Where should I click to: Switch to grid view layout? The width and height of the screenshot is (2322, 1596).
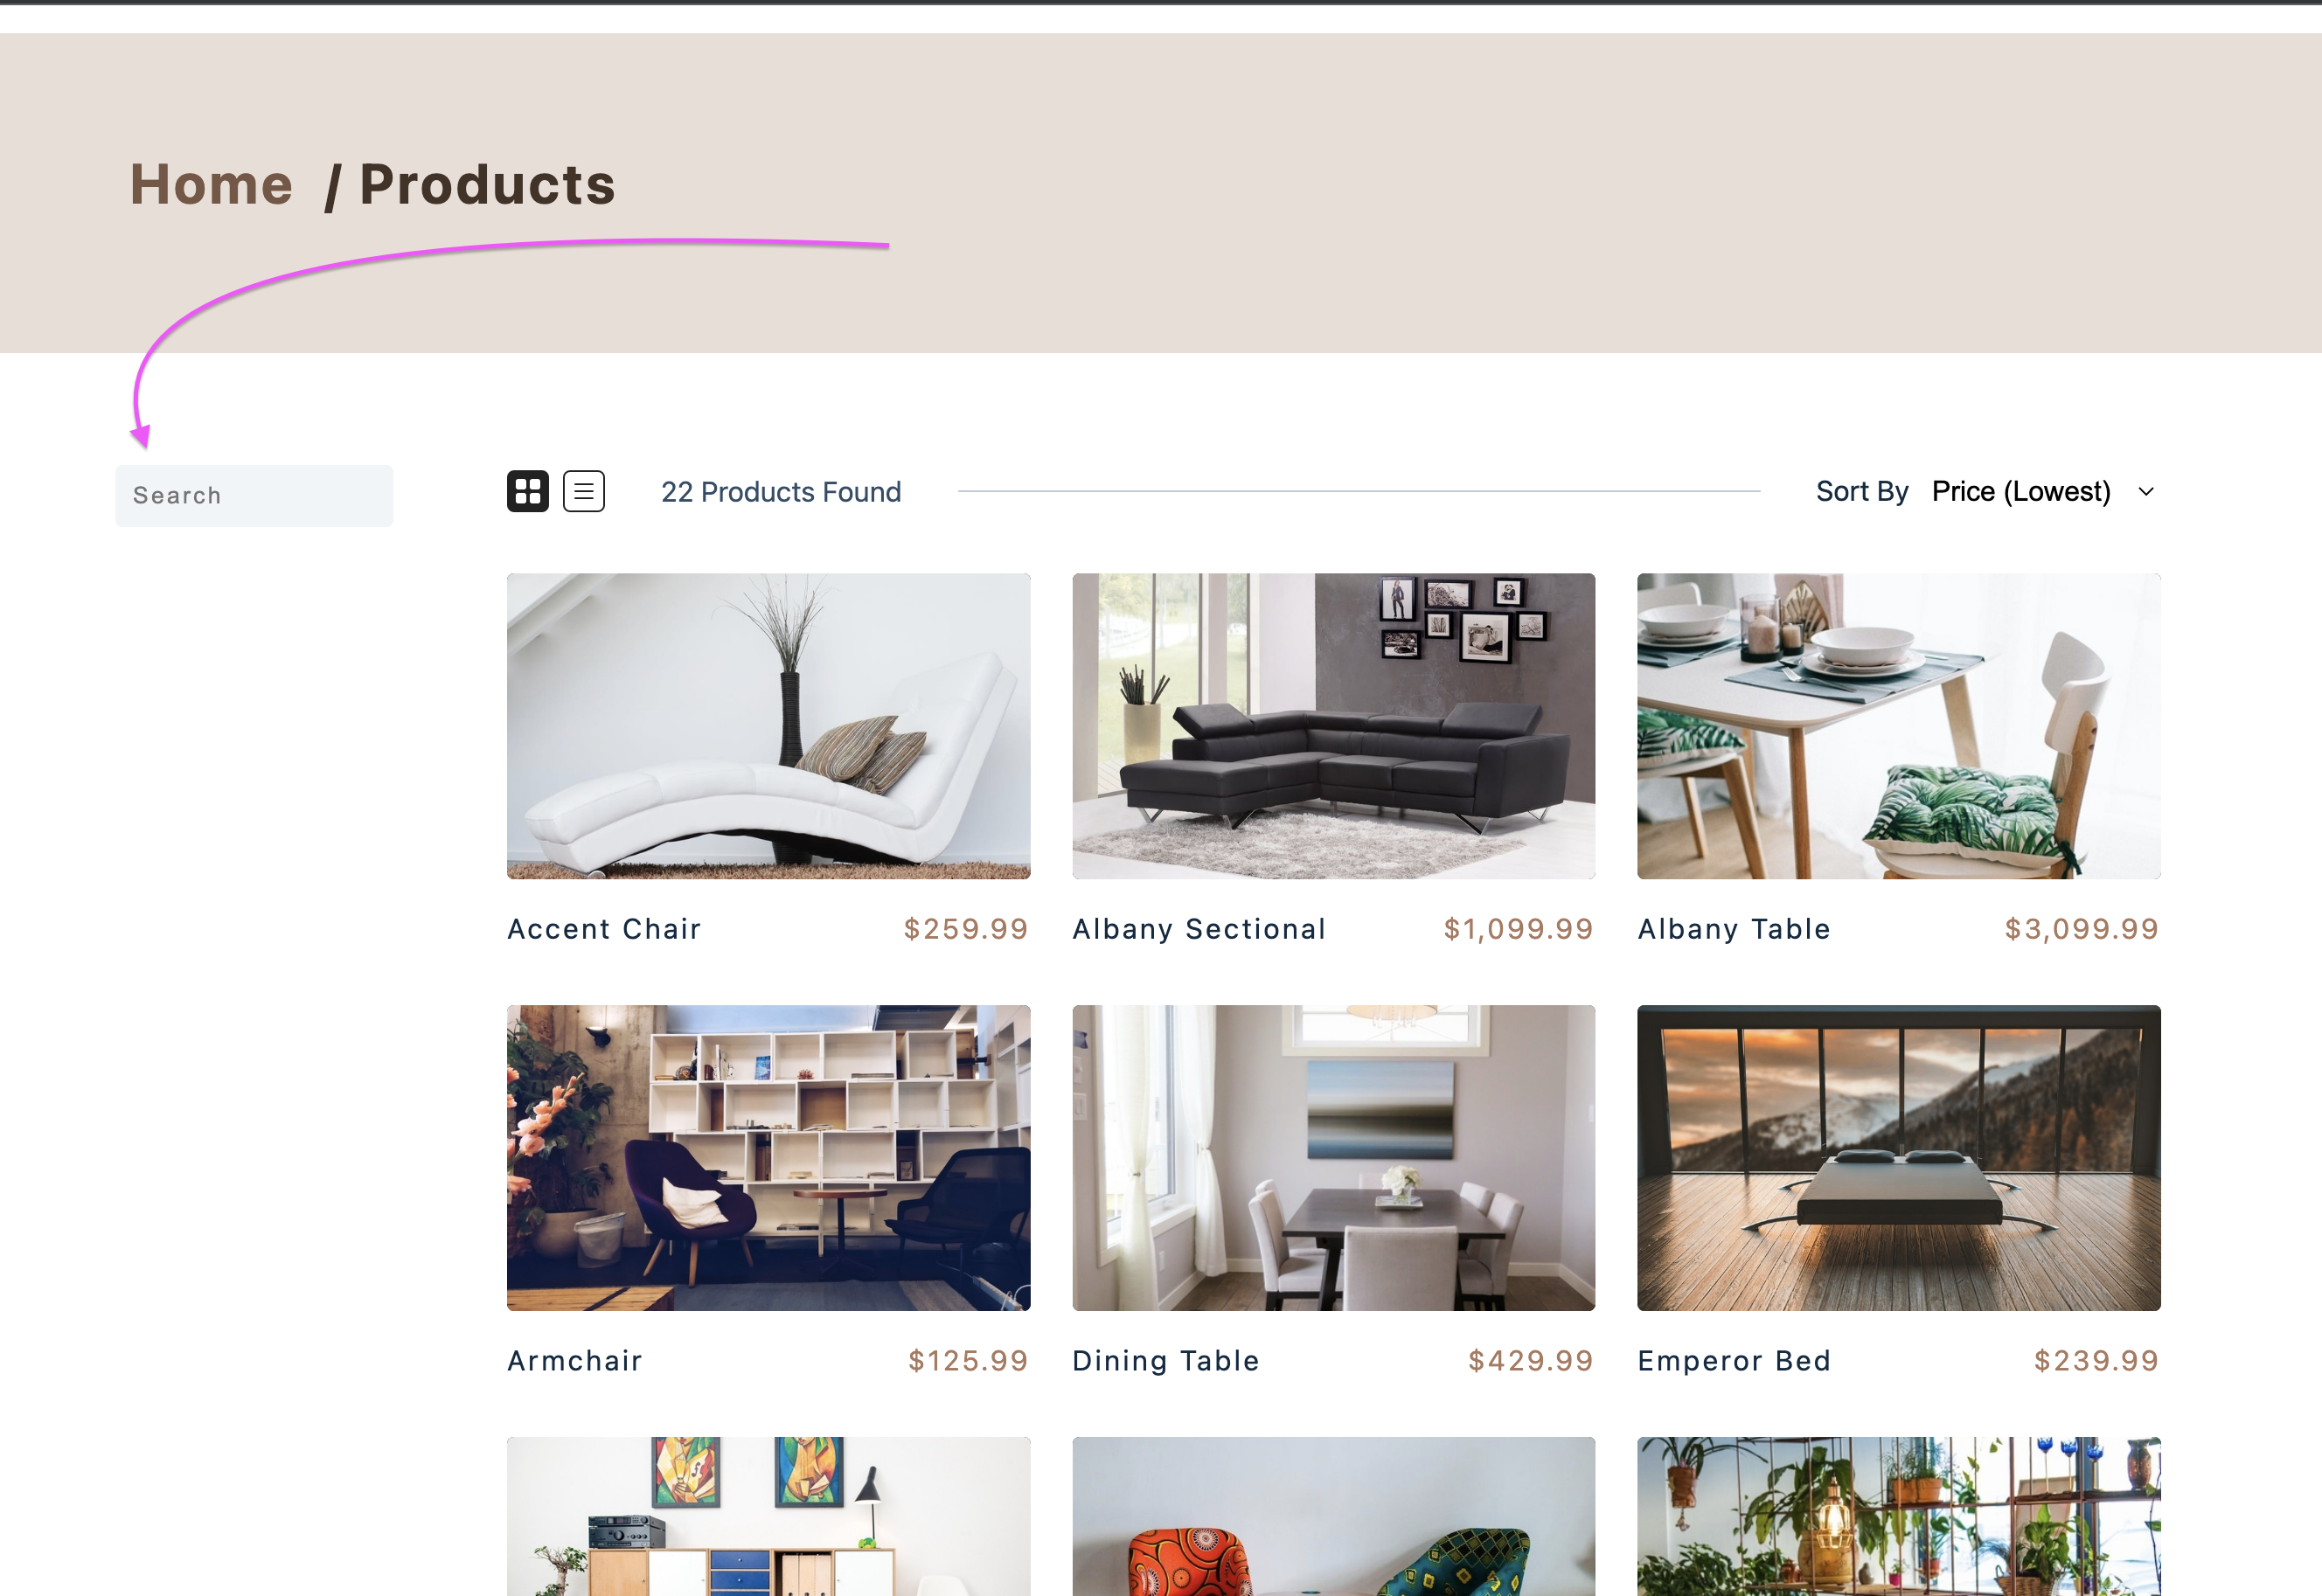pyautogui.click(x=527, y=491)
